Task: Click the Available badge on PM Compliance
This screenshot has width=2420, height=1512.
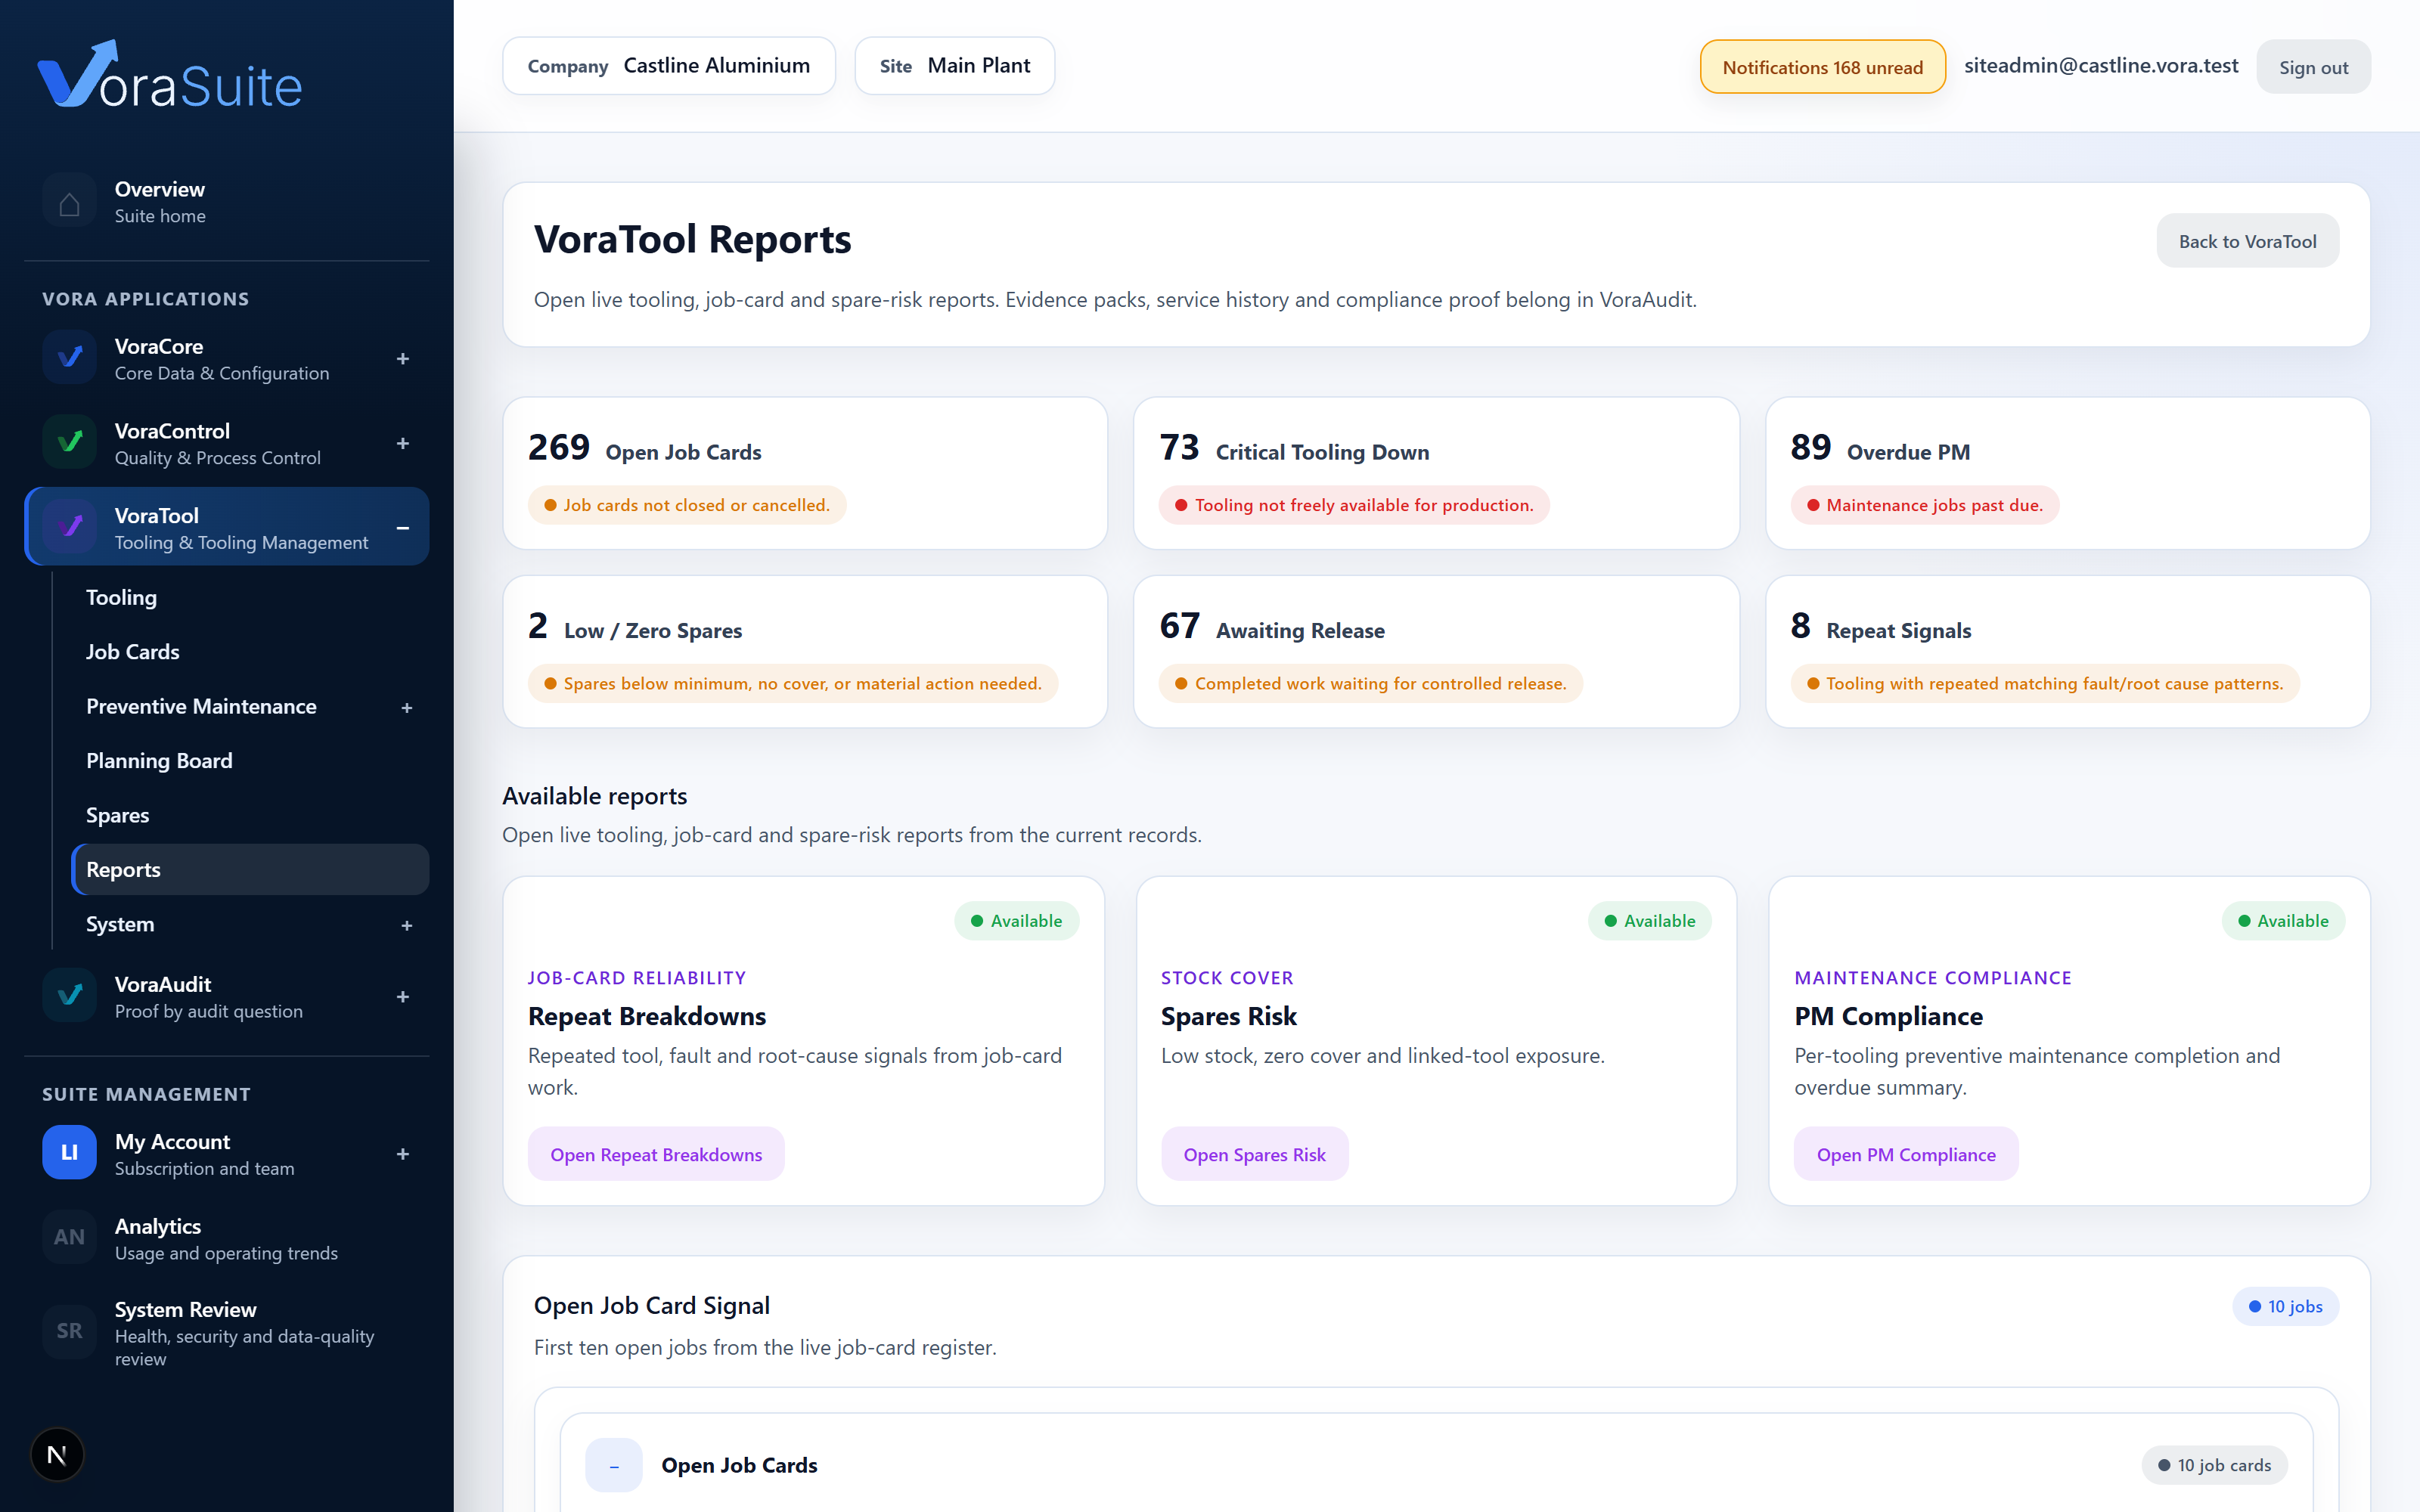Action: point(2283,920)
